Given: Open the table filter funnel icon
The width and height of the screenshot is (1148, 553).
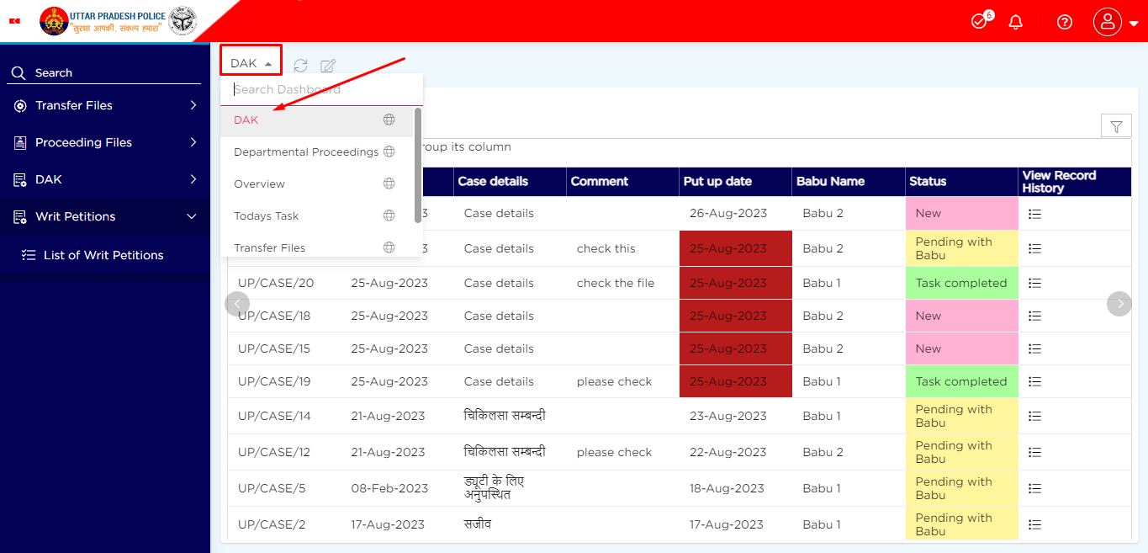Looking at the screenshot, I should point(1116,125).
